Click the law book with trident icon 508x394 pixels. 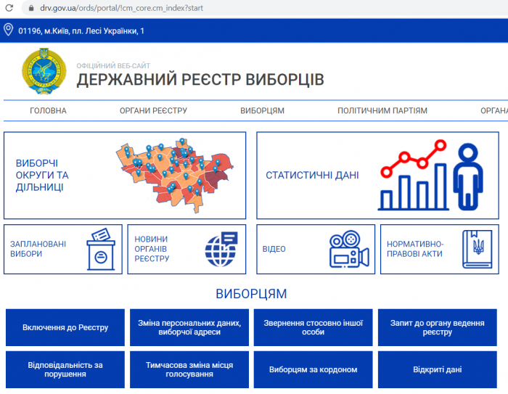click(478, 249)
